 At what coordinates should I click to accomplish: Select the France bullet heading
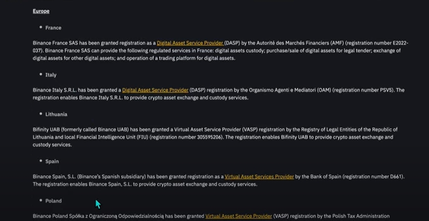53,28
